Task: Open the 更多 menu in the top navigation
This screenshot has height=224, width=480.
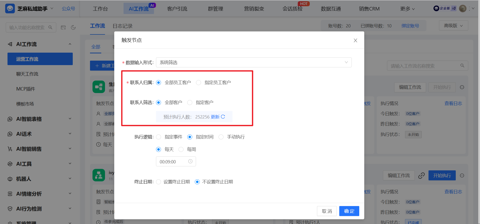Action: pos(407,9)
